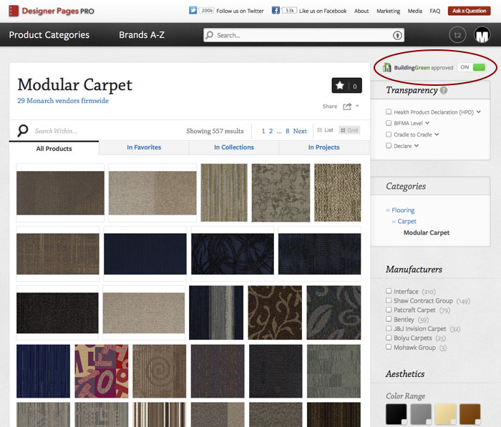Expand the Cradle to Cradle dropdown arrow
Screen dimensions: 501x427
(437, 134)
